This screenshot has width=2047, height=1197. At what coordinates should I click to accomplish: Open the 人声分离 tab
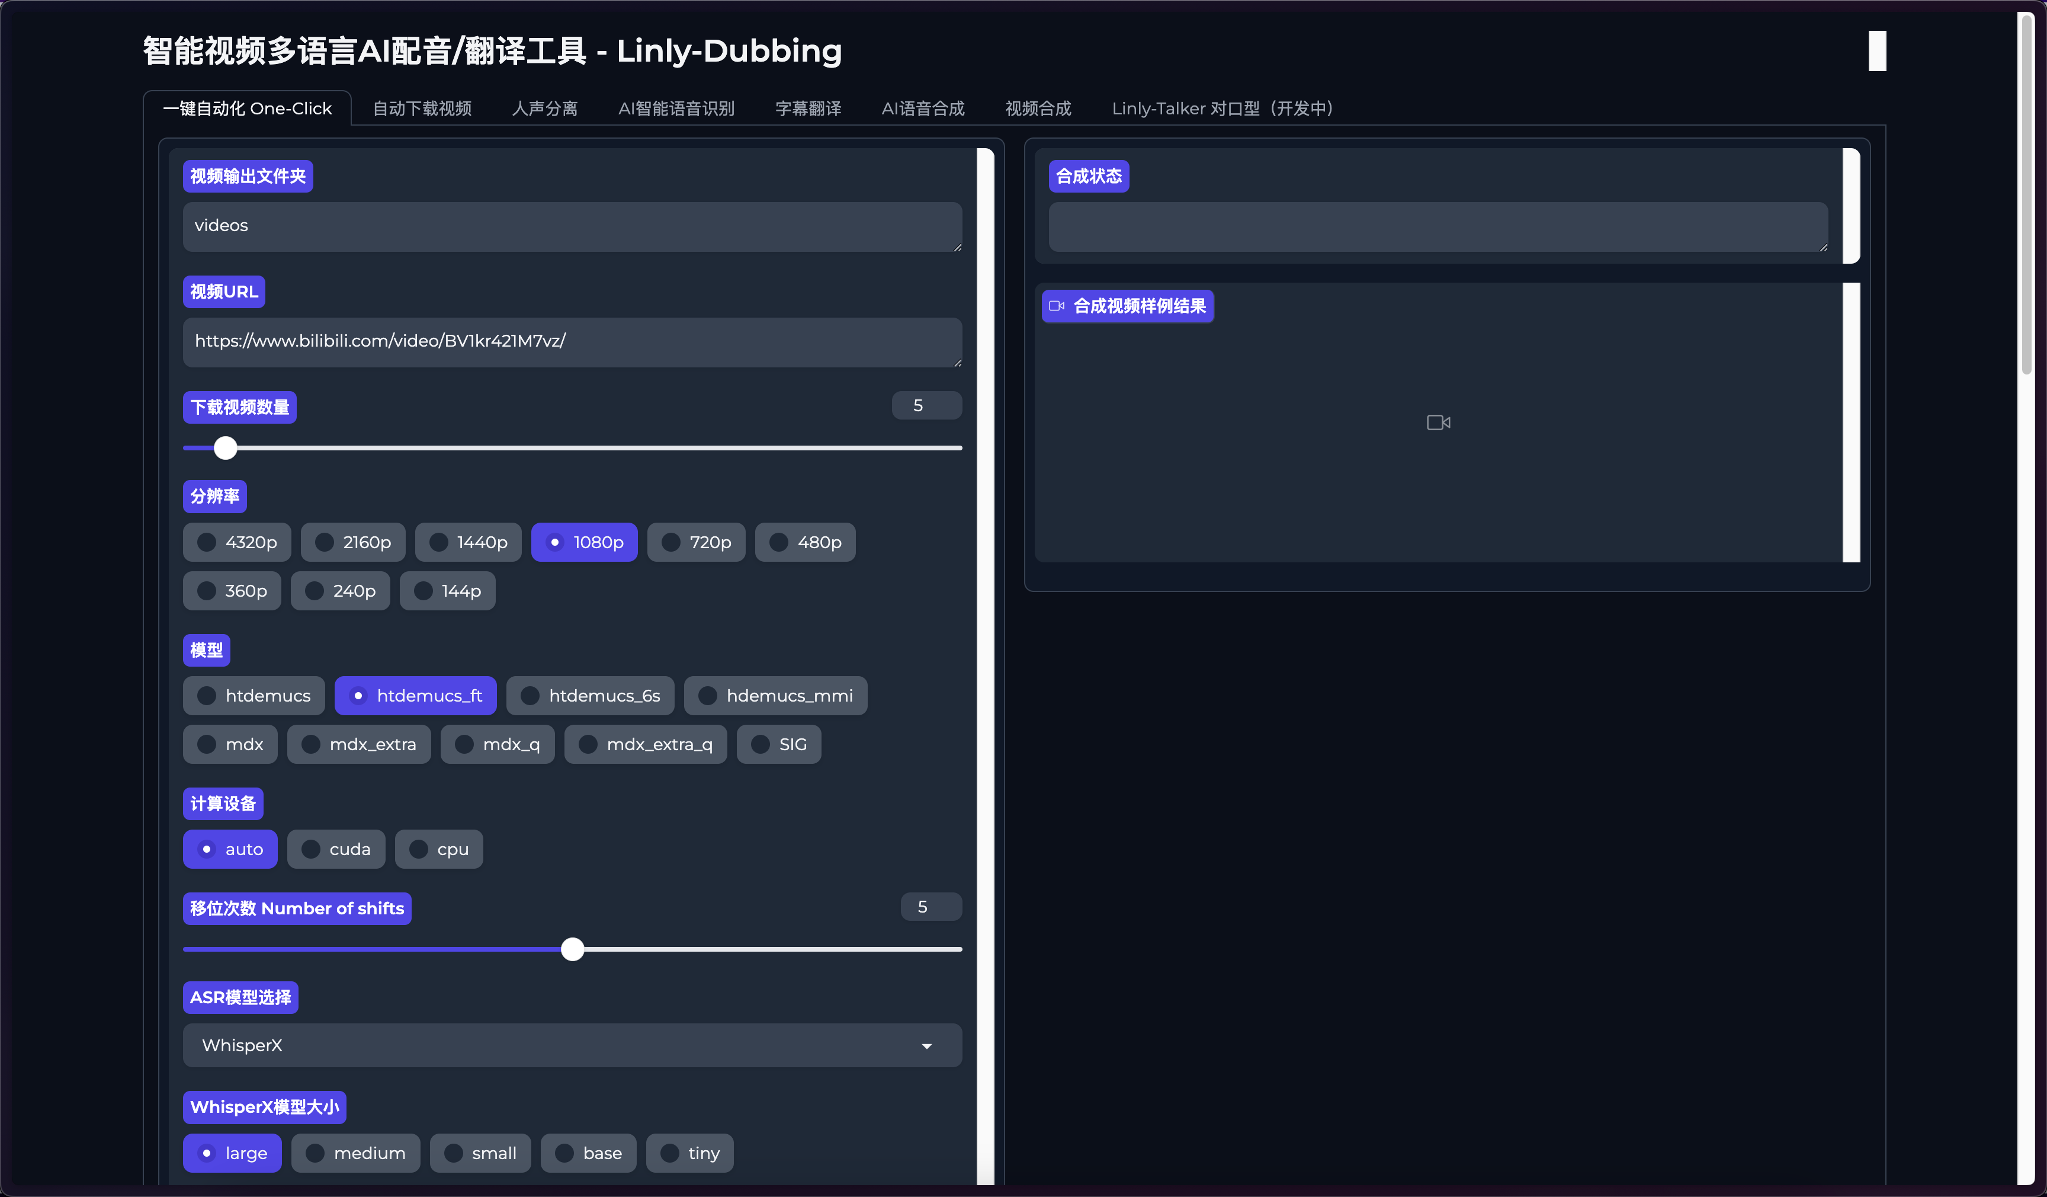pyautogui.click(x=544, y=109)
